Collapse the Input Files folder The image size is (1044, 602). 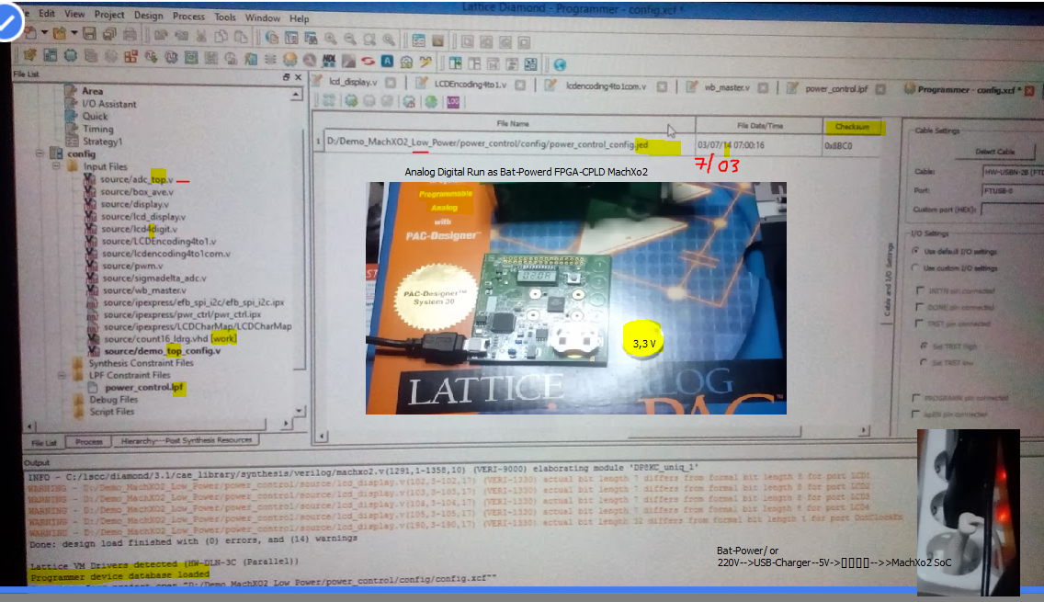(x=56, y=165)
